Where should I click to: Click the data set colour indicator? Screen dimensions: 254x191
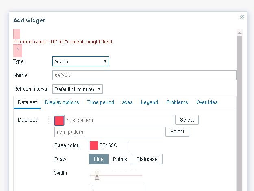[59, 120]
